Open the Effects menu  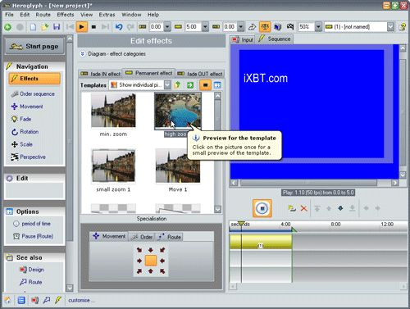pos(66,15)
